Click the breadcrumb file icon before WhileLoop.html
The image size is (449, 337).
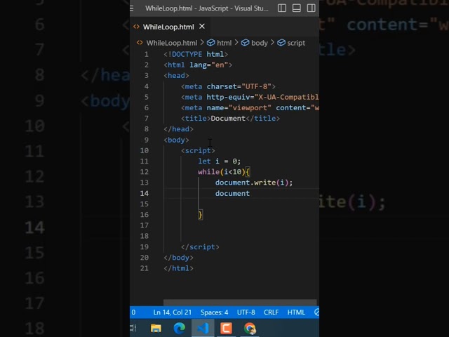tap(140, 43)
